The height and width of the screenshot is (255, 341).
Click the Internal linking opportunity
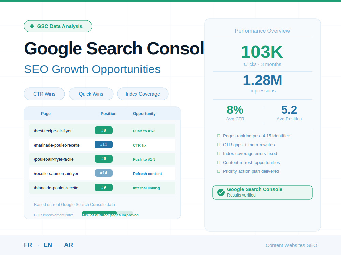pos(146,188)
